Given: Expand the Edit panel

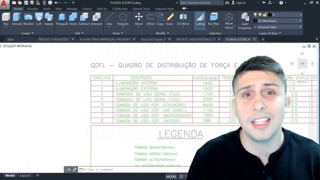Looking at the screenshot, I should pyautogui.click(x=79, y=33).
